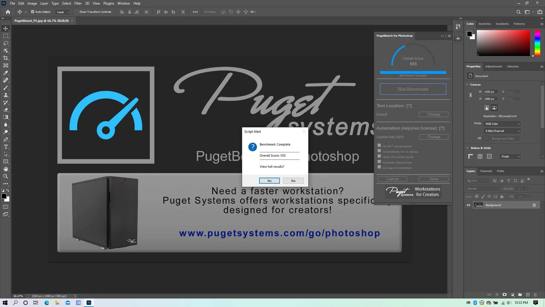Toggle the Auto-Select checkbox
Screen dimensions: 545x307
point(33,12)
